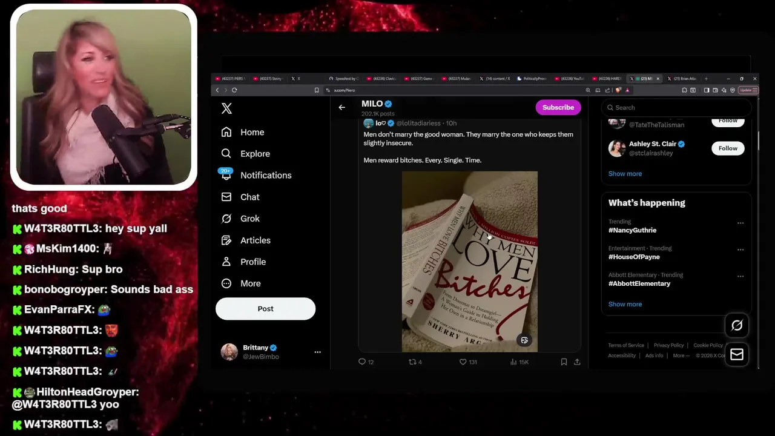This screenshot has width=775, height=436.
Task: Subscribe to MILO
Action: (558, 107)
